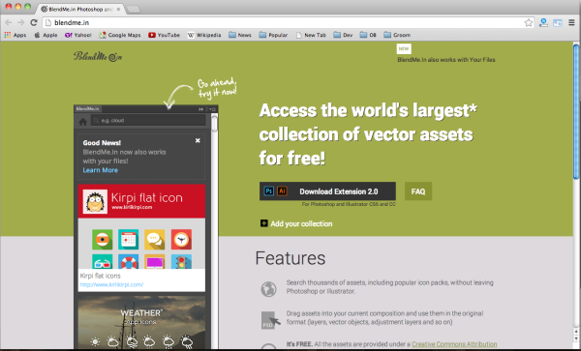Image resolution: width=581 pixels, height=351 pixels.
Task: Click the Download Extension 2.0 button
Action: tap(327, 191)
